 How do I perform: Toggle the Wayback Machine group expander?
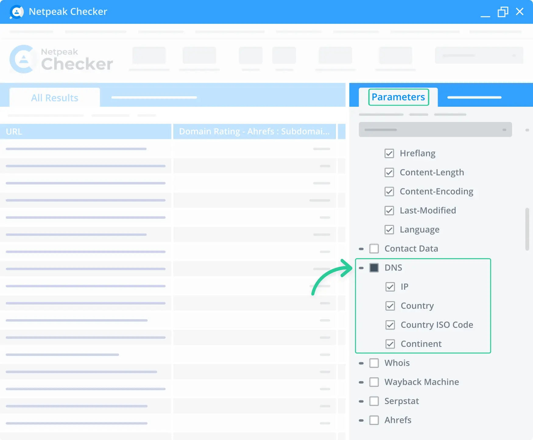(361, 382)
